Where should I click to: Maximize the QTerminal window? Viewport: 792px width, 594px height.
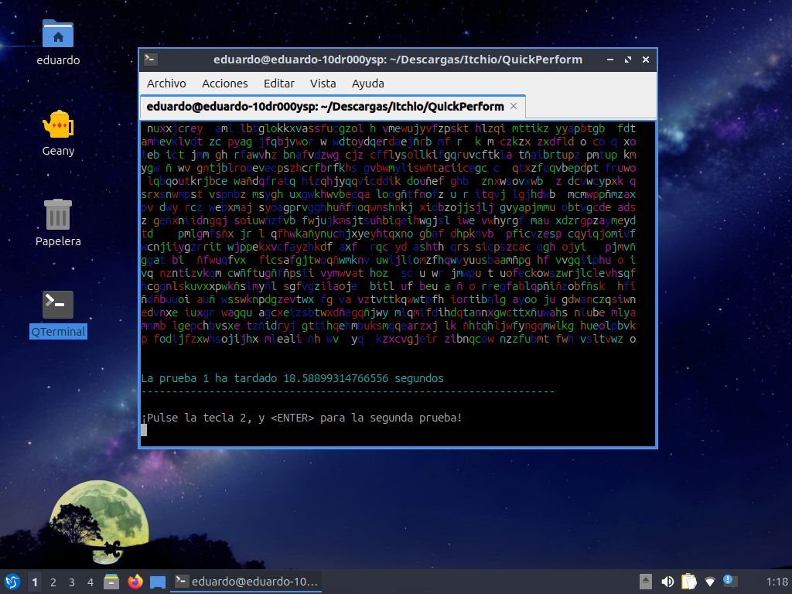pos(628,60)
